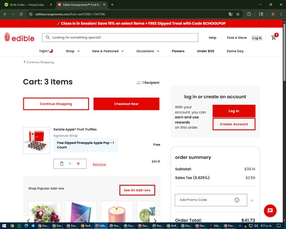The width and height of the screenshot is (286, 229).
Task: Close the Verify Codes SimplyCodes tab
Action: (51, 4)
